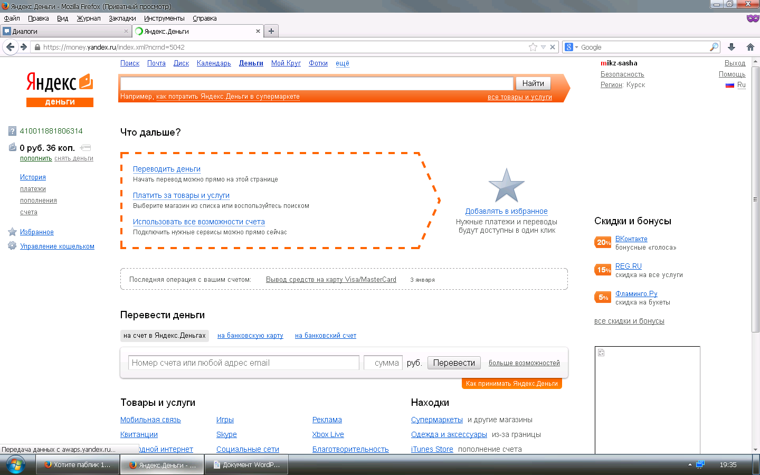Click the question mark icon beside account number
Viewport: 760px width, 475px height.
(x=12, y=131)
